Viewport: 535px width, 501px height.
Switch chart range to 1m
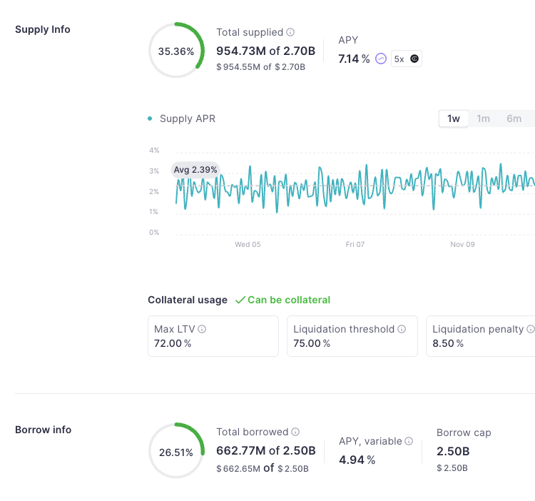[483, 118]
